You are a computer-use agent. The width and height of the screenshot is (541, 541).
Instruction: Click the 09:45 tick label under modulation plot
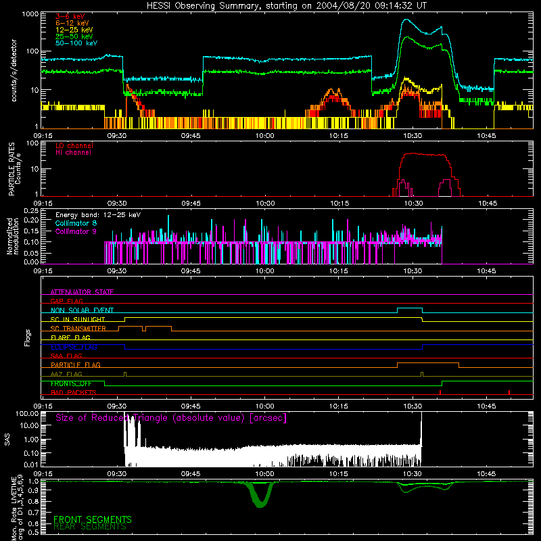pos(191,271)
